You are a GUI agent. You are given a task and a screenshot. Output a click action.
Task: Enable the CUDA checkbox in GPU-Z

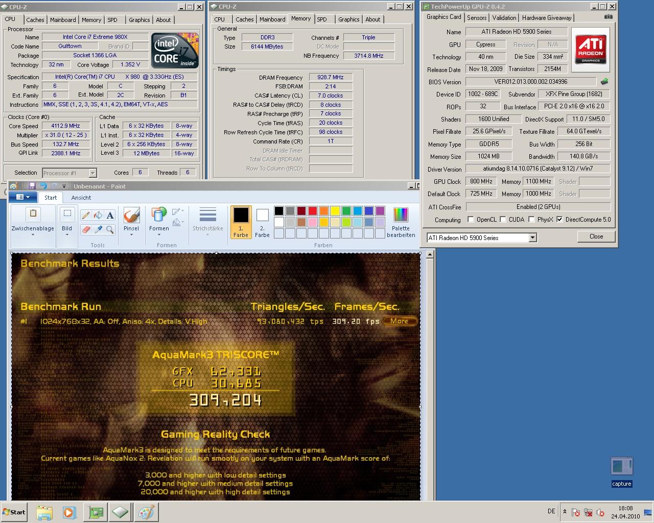pyautogui.click(x=503, y=220)
